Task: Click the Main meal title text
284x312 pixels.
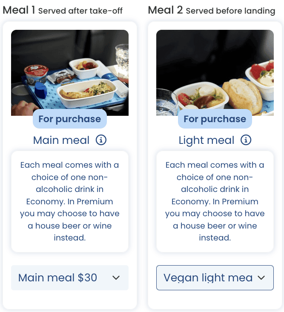Action: (x=61, y=140)
